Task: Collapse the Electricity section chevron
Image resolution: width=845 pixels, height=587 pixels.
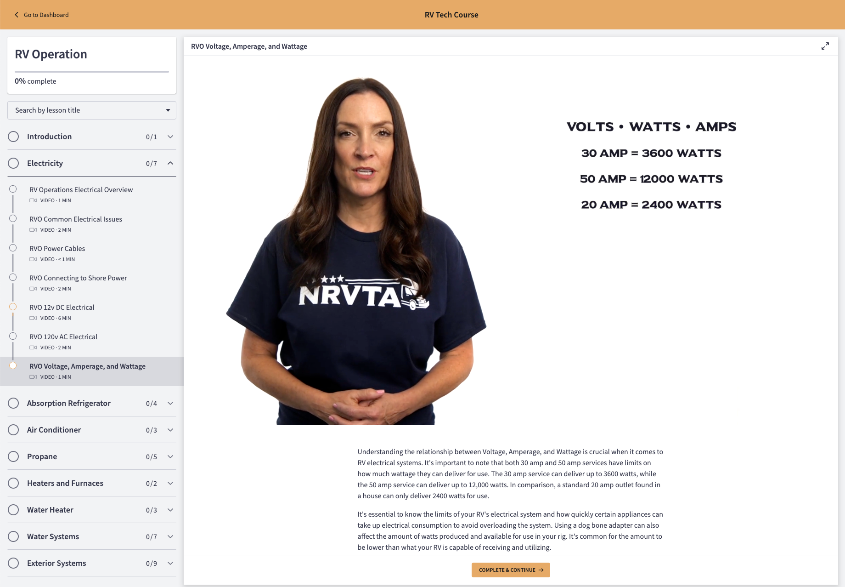Action: click(170, 163)
